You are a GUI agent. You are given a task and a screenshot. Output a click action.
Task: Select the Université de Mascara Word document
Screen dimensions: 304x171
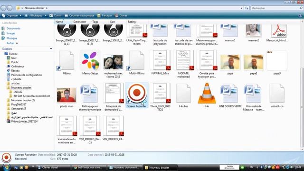coord(253,94)
